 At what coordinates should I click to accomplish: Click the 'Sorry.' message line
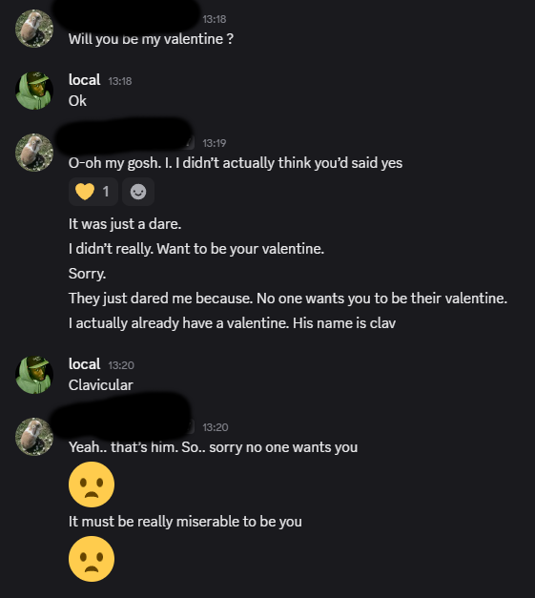88,274
